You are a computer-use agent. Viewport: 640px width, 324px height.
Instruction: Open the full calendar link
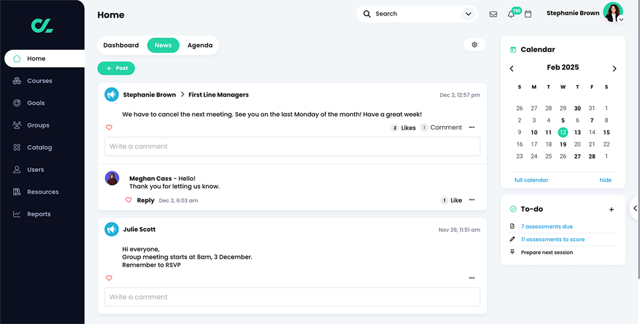531,180
